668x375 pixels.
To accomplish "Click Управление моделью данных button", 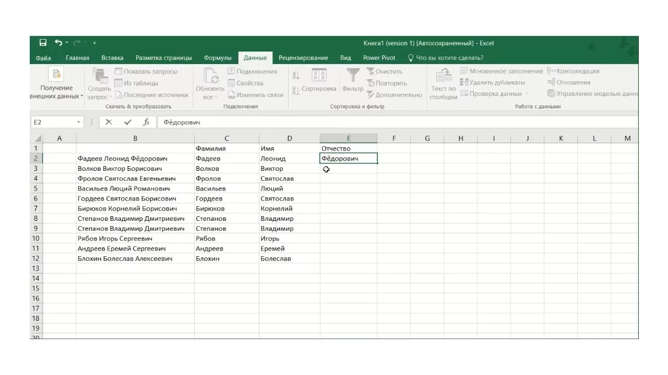I will pyautogui.click(x=592, y=94).
